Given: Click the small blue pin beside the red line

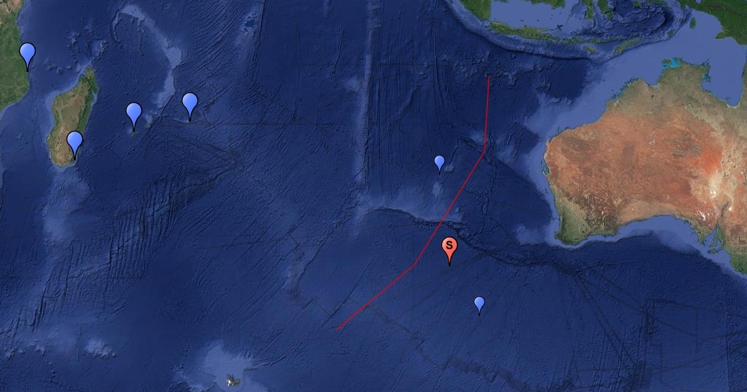Looking at the screenshot, I should 439,162.
